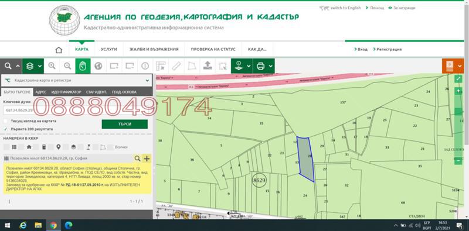This screenshot has height=231, width=469.
Task: Click the globe full extent icon
Action: coord(98,66)
